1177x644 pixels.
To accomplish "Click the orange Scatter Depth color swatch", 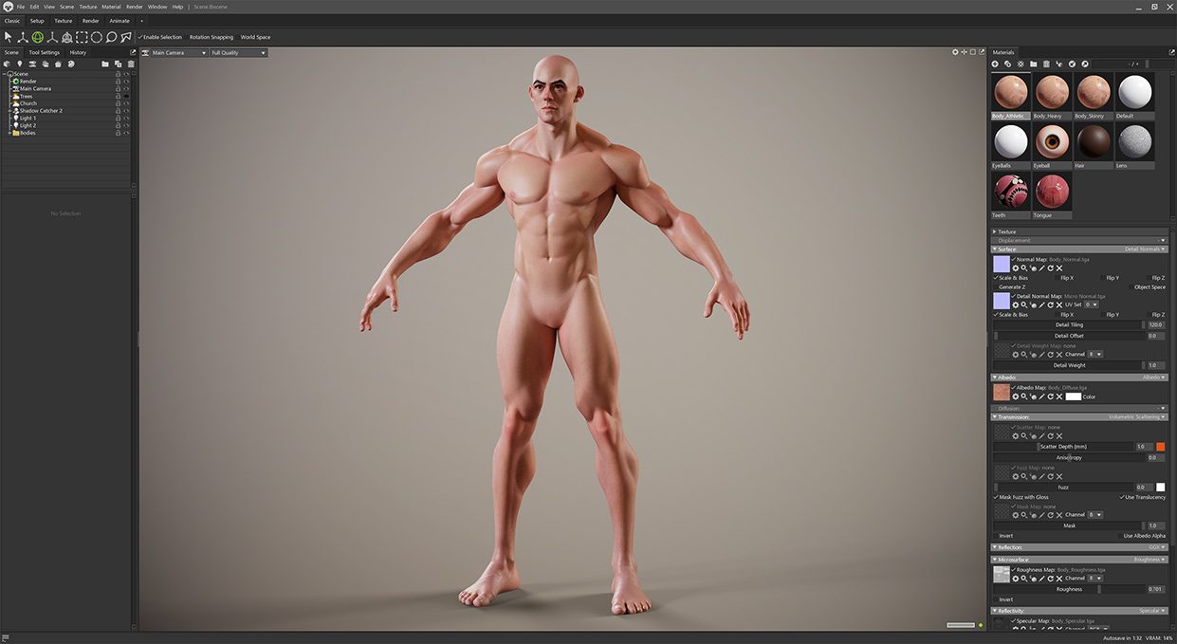I will click(x=1160, y=446).
